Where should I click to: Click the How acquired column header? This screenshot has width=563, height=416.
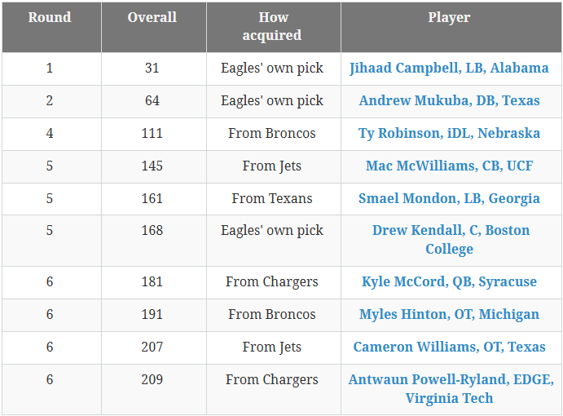click(272, 27)
